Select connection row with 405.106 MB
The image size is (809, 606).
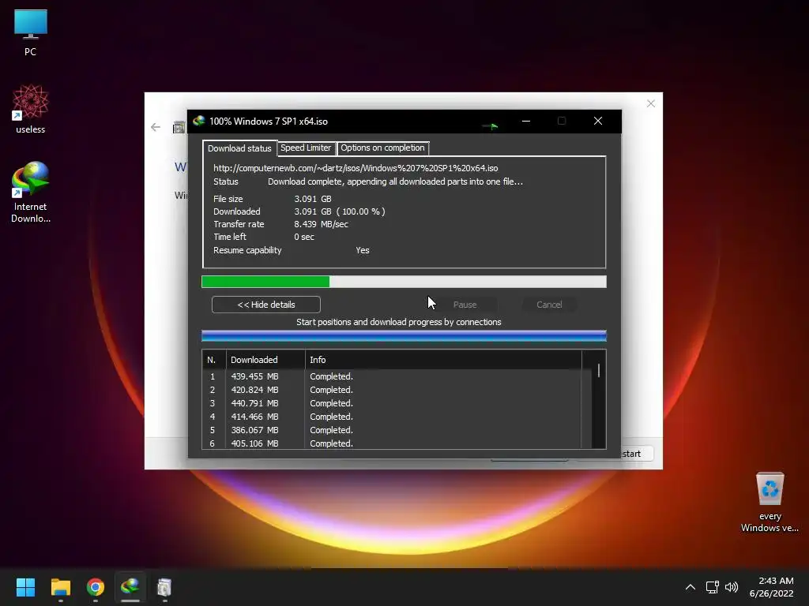(x=392, y=443)
